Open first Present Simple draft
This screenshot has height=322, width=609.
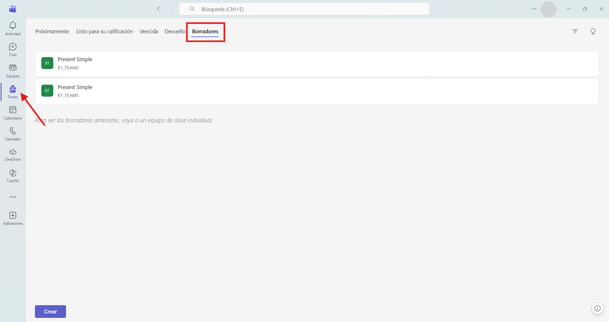tap(317, 63)
